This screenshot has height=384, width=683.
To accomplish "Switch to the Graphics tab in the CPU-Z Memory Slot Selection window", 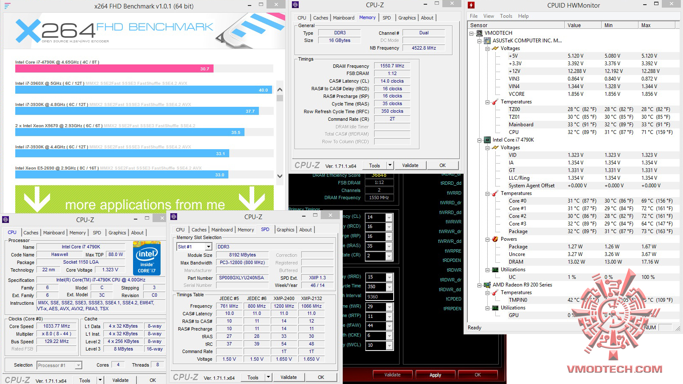I will click(285, 230).
